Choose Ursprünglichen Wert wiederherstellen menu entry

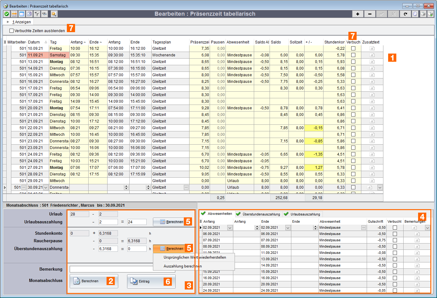(195, 257)
